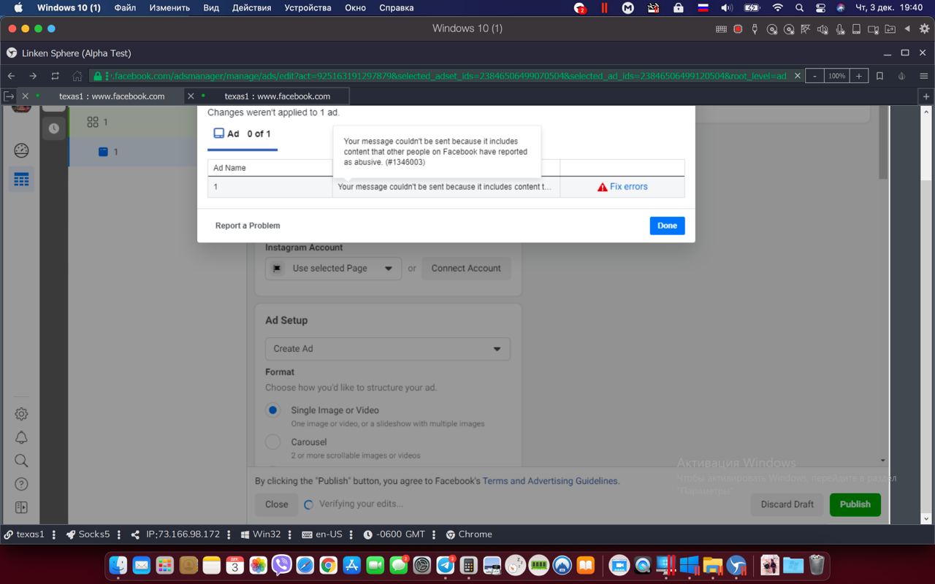
Task: Open the Trash from the Dock
Action: click(x=817, y=565)
